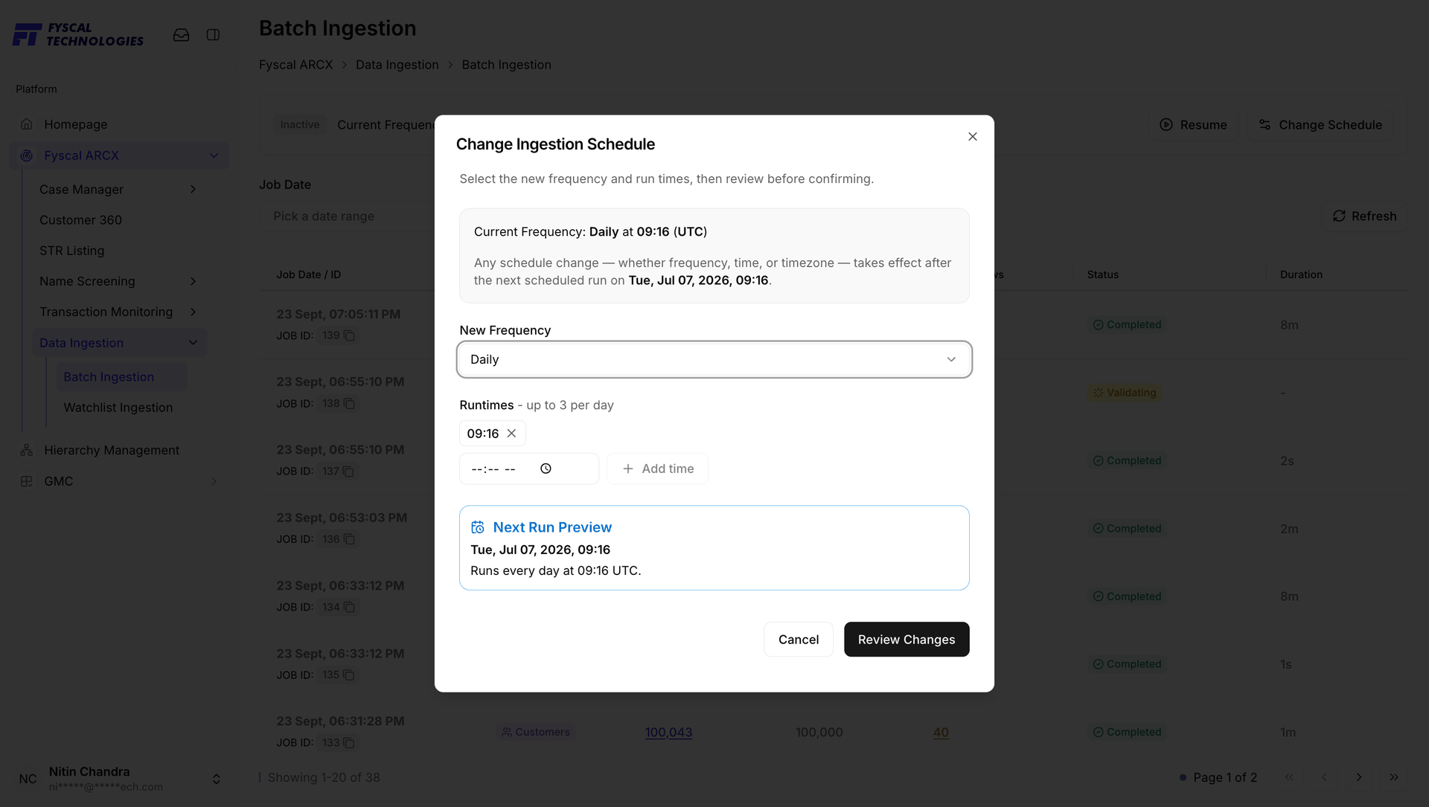Viewport: 1429px width, 807px height.
Task: Click the Review Changes button
Action: pos(906,640)
